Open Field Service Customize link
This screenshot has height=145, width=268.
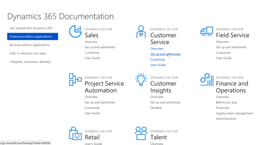click(x=223, y=53)
